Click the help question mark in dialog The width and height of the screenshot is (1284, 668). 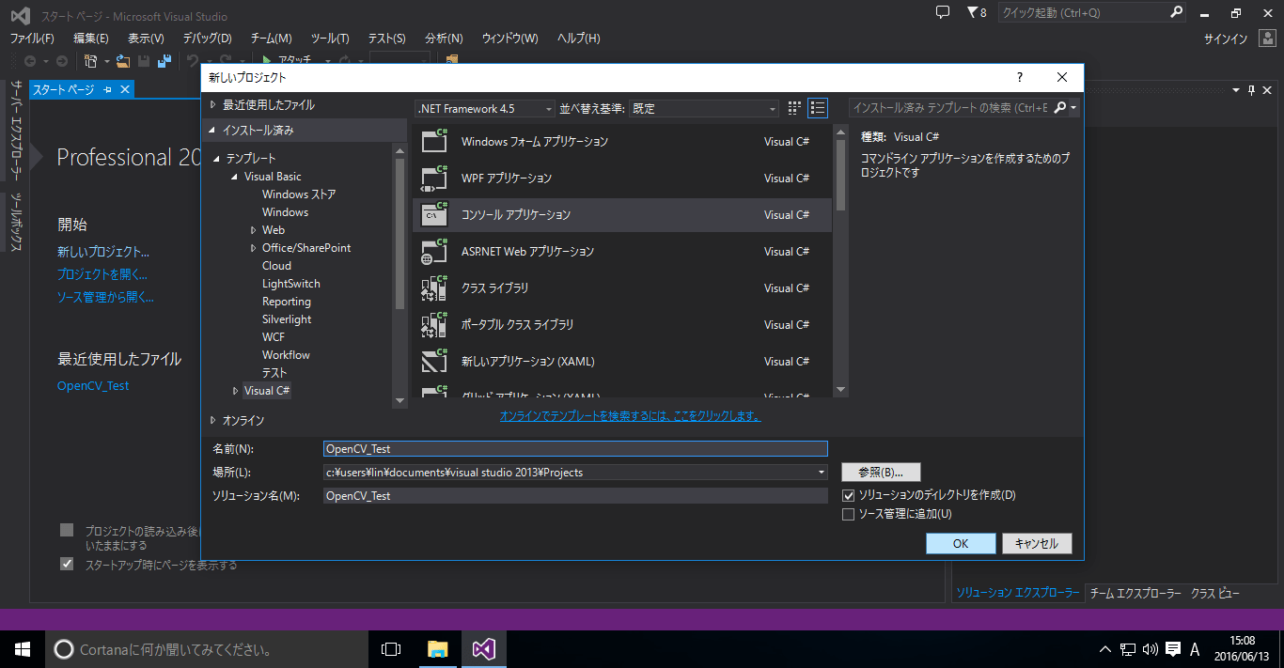tap(1020, 78)
